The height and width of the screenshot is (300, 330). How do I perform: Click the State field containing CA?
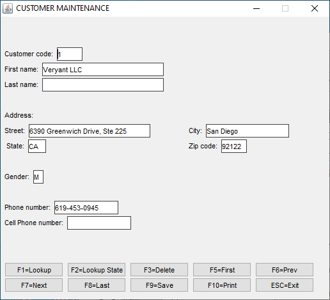pyautogui.click(x=37, y=146)
